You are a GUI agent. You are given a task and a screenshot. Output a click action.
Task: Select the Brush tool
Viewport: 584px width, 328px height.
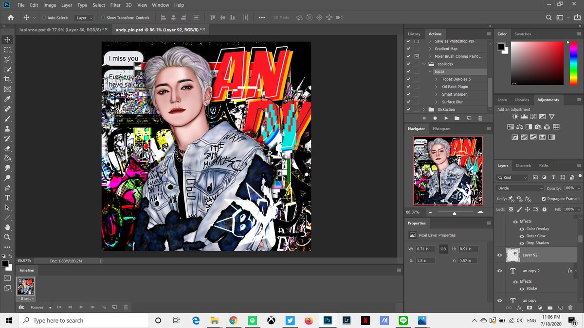(7, 119)
